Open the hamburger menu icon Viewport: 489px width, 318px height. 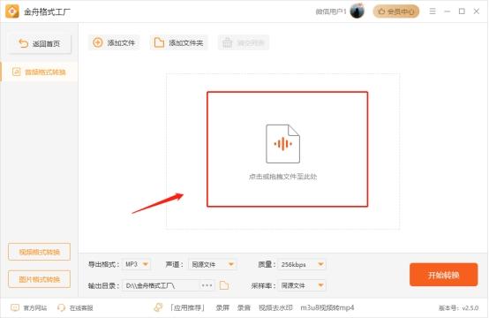coord(433,11)
